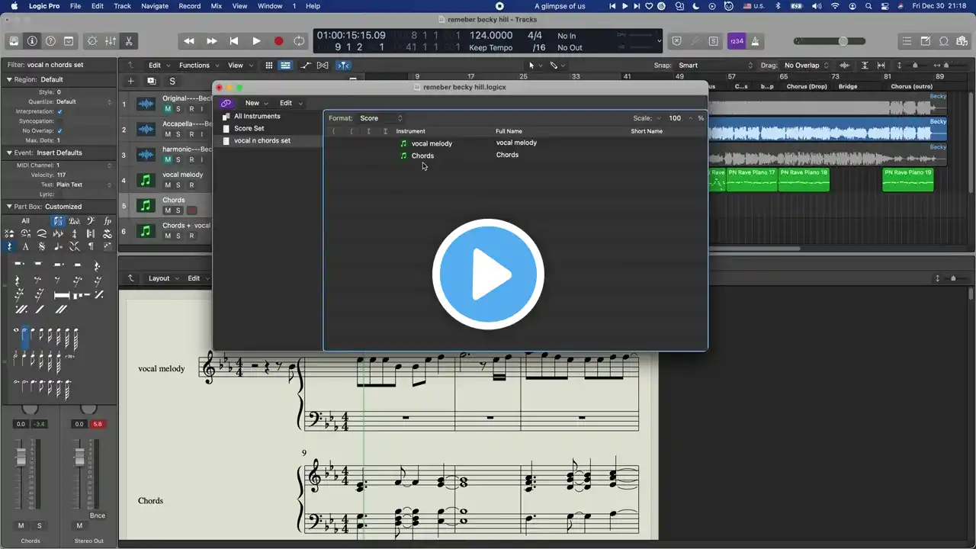Solo the Accapella track
976x549 pixels.
(178, 134)
